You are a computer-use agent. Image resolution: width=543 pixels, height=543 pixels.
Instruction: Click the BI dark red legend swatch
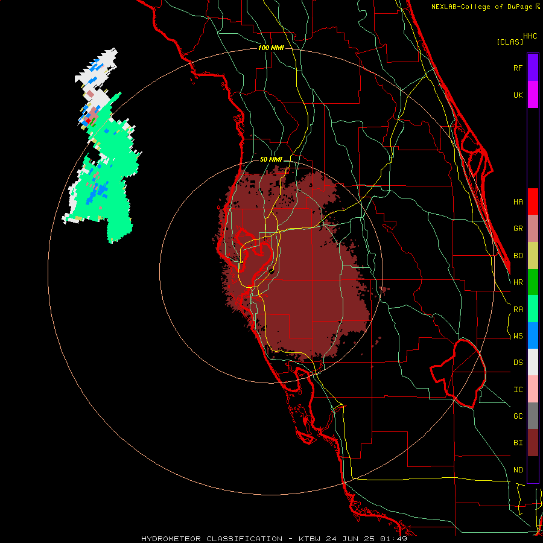click(x=533, y=443)
